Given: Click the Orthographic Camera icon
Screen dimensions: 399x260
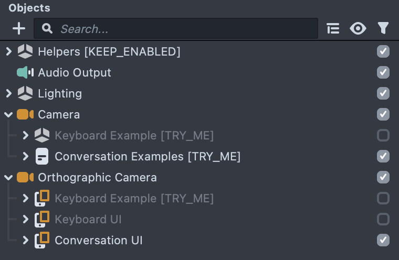Looking at the screenshot, I should [x=25, y=177].
